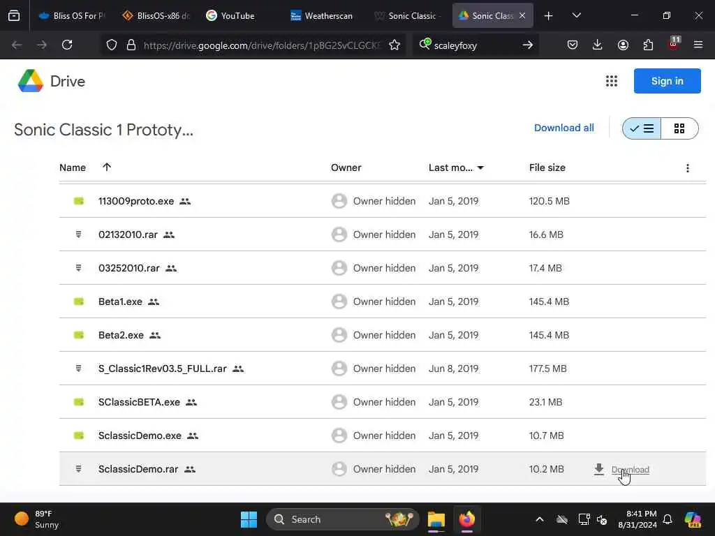Show hidden system tray icons

click(540, 519)
